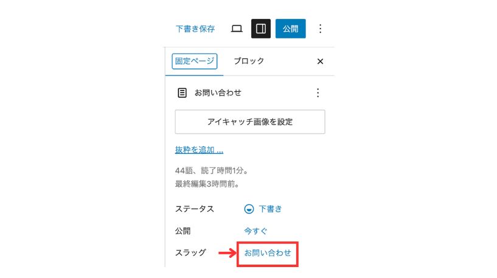Click the blue 公開 button

pyautogui.click(x=290, y=29)
